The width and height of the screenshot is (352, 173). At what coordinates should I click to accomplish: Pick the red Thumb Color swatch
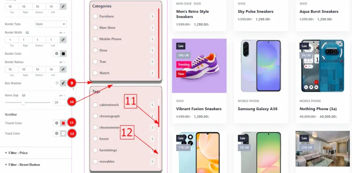point(63,123)
